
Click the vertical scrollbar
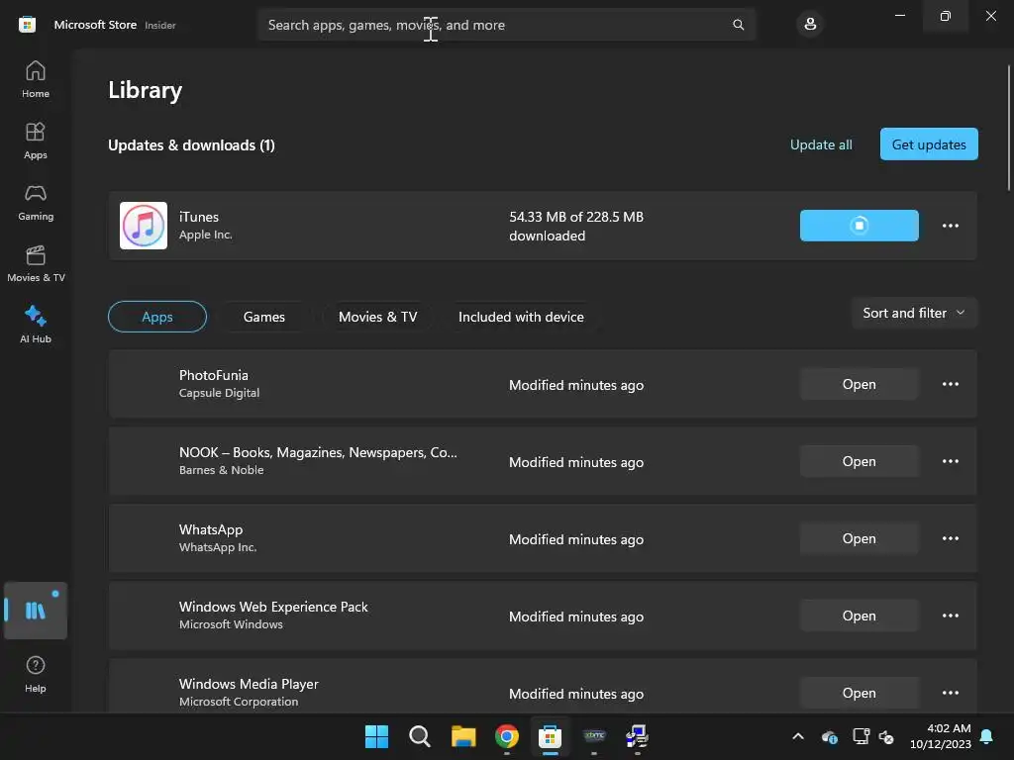pyautogui.click(x=1008, y=128)
